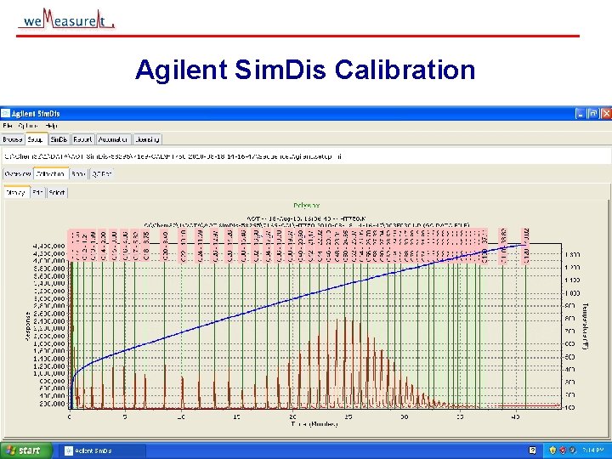The image size is (612, 459).
Task: Click the 4,400,000 response axis value
Action: pos(49,246)
